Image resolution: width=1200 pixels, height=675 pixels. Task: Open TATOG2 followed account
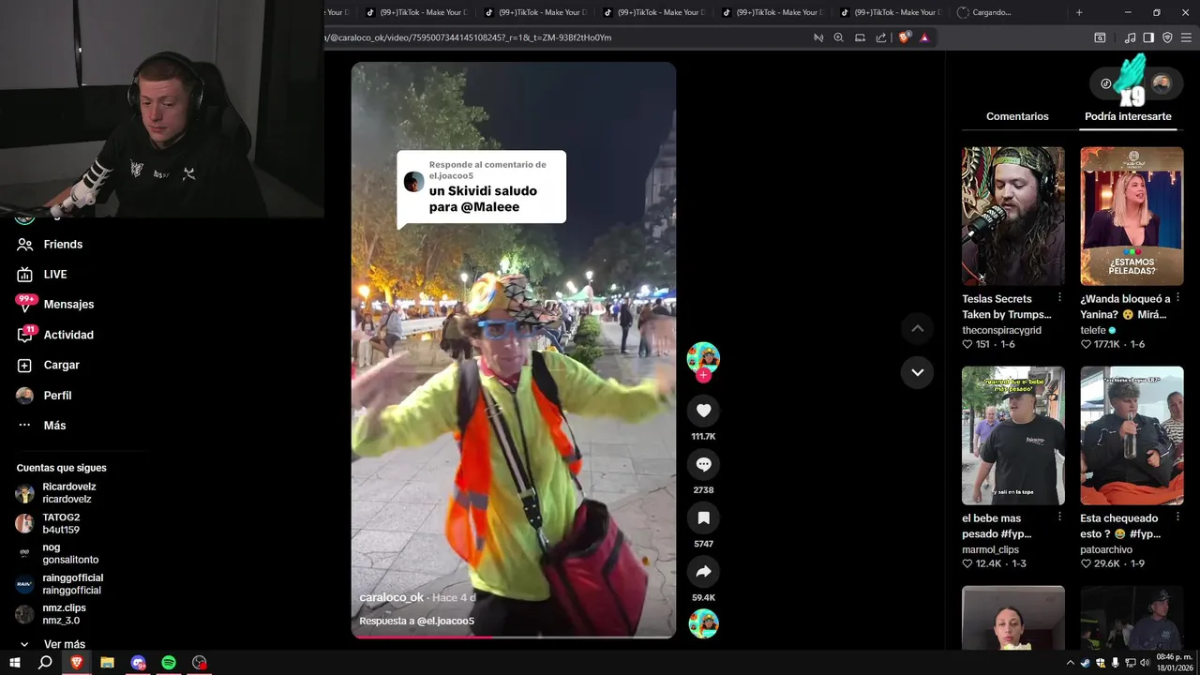point(48,523)
